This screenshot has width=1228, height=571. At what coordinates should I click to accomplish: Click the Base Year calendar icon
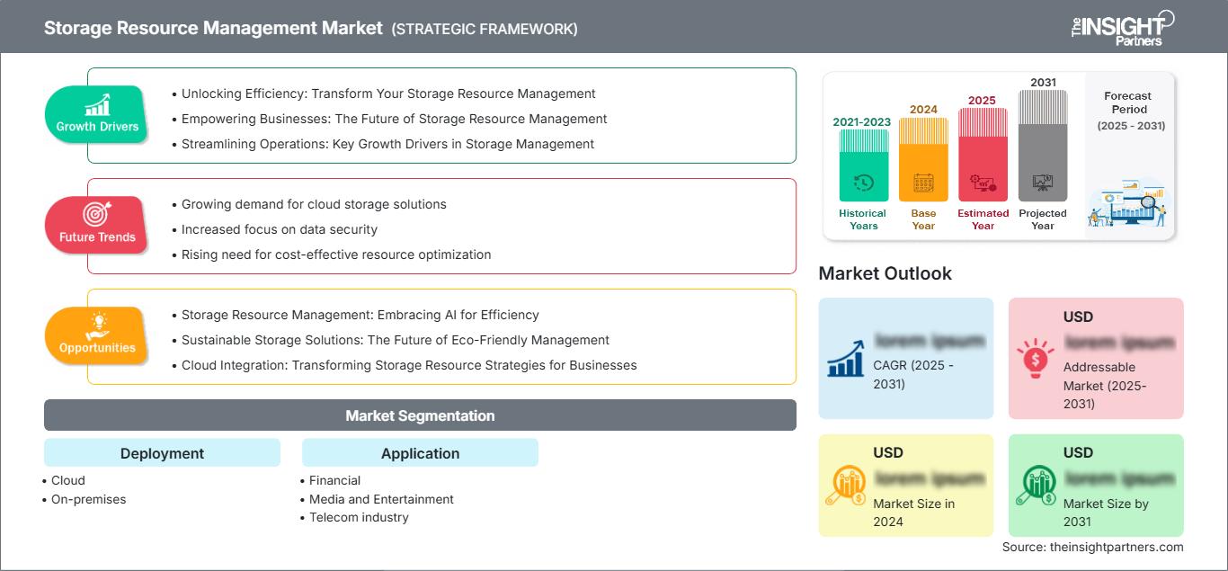click(923, 183)
